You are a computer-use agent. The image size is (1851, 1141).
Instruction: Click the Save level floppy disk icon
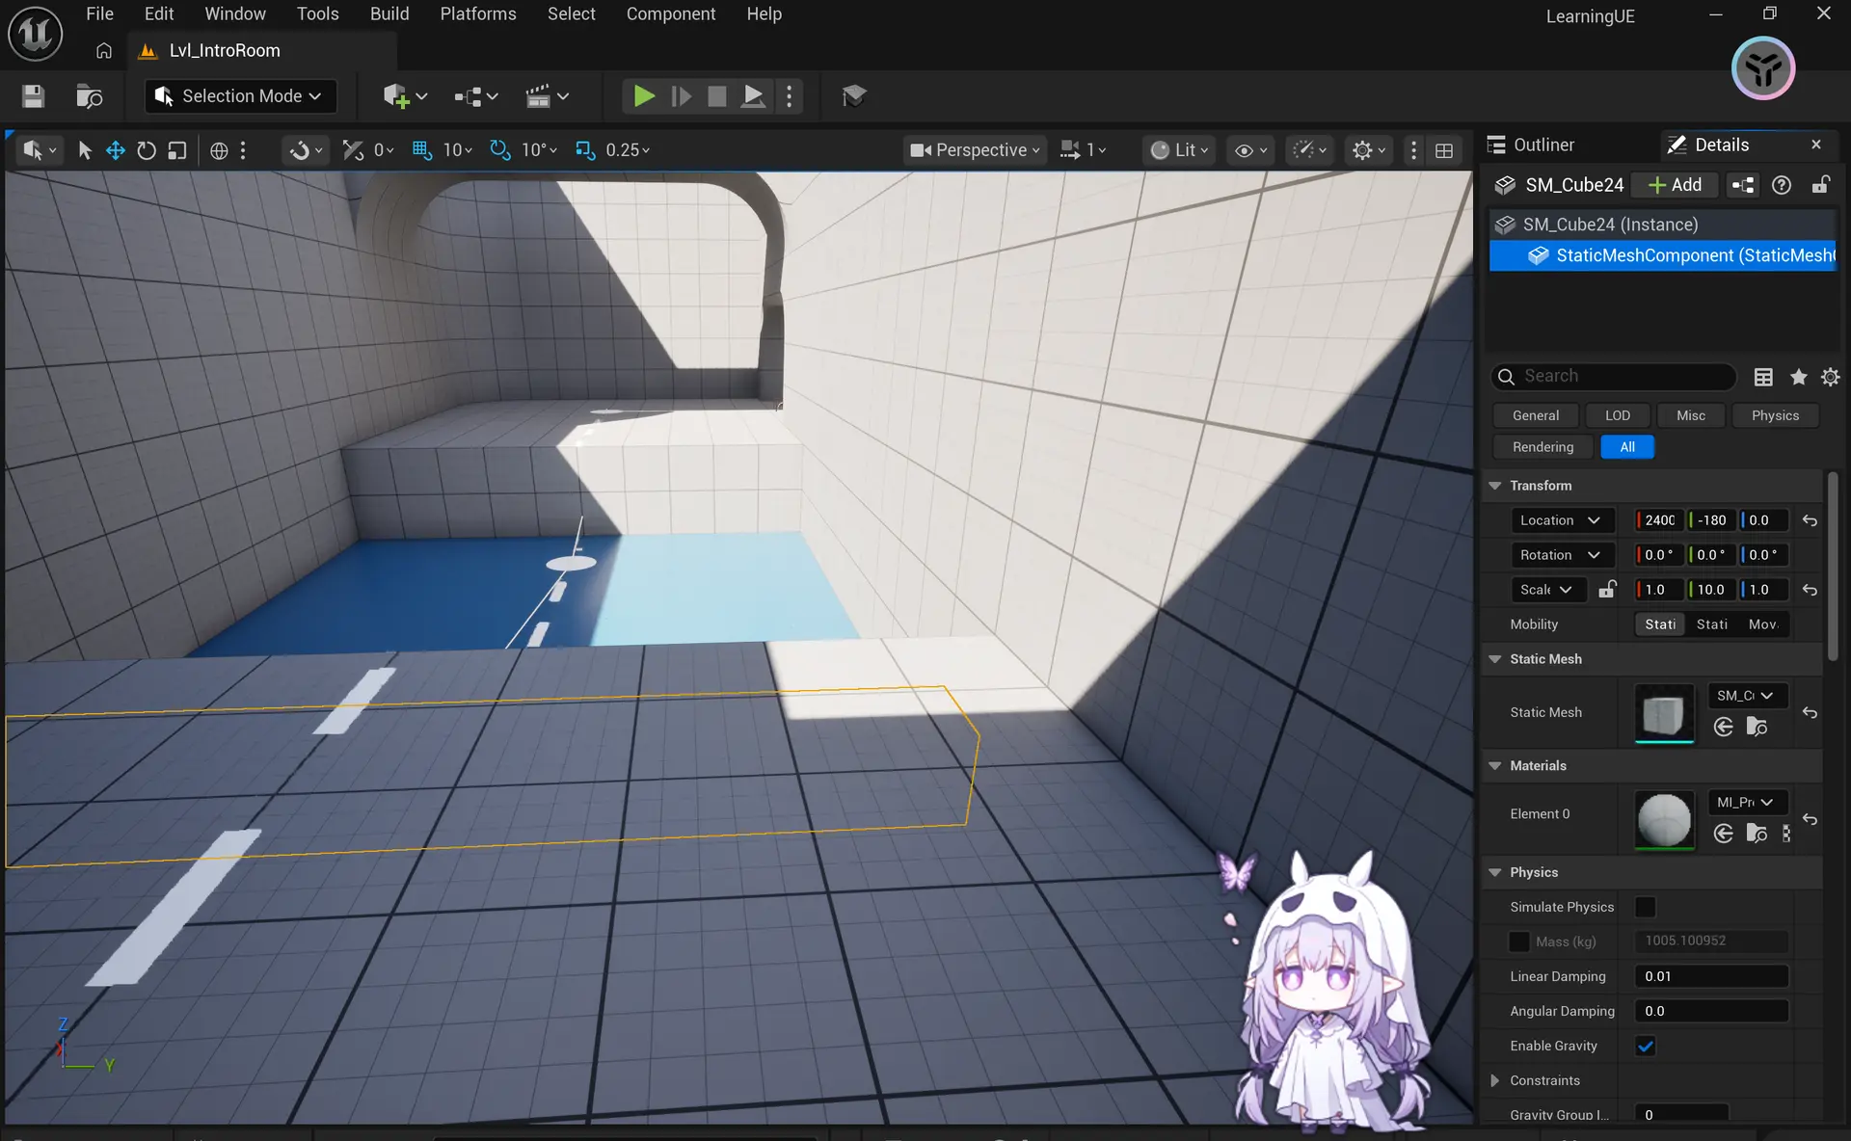coord(33,96)
